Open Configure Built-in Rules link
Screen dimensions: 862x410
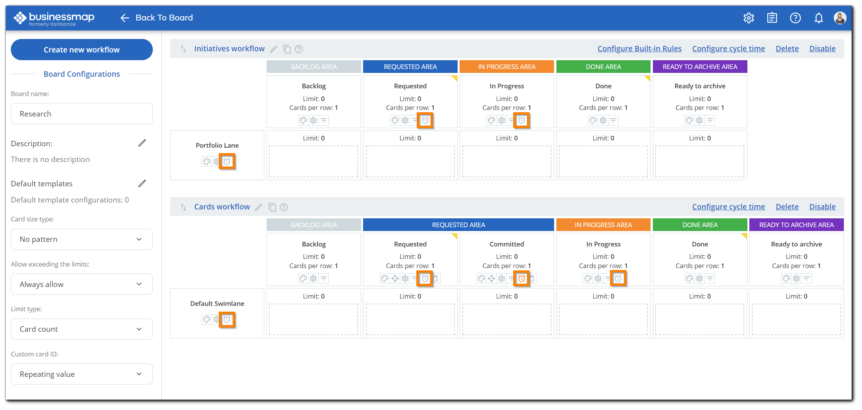pos(639,48)
